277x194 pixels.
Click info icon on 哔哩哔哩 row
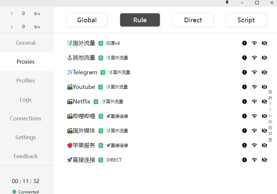click(244, 116)
